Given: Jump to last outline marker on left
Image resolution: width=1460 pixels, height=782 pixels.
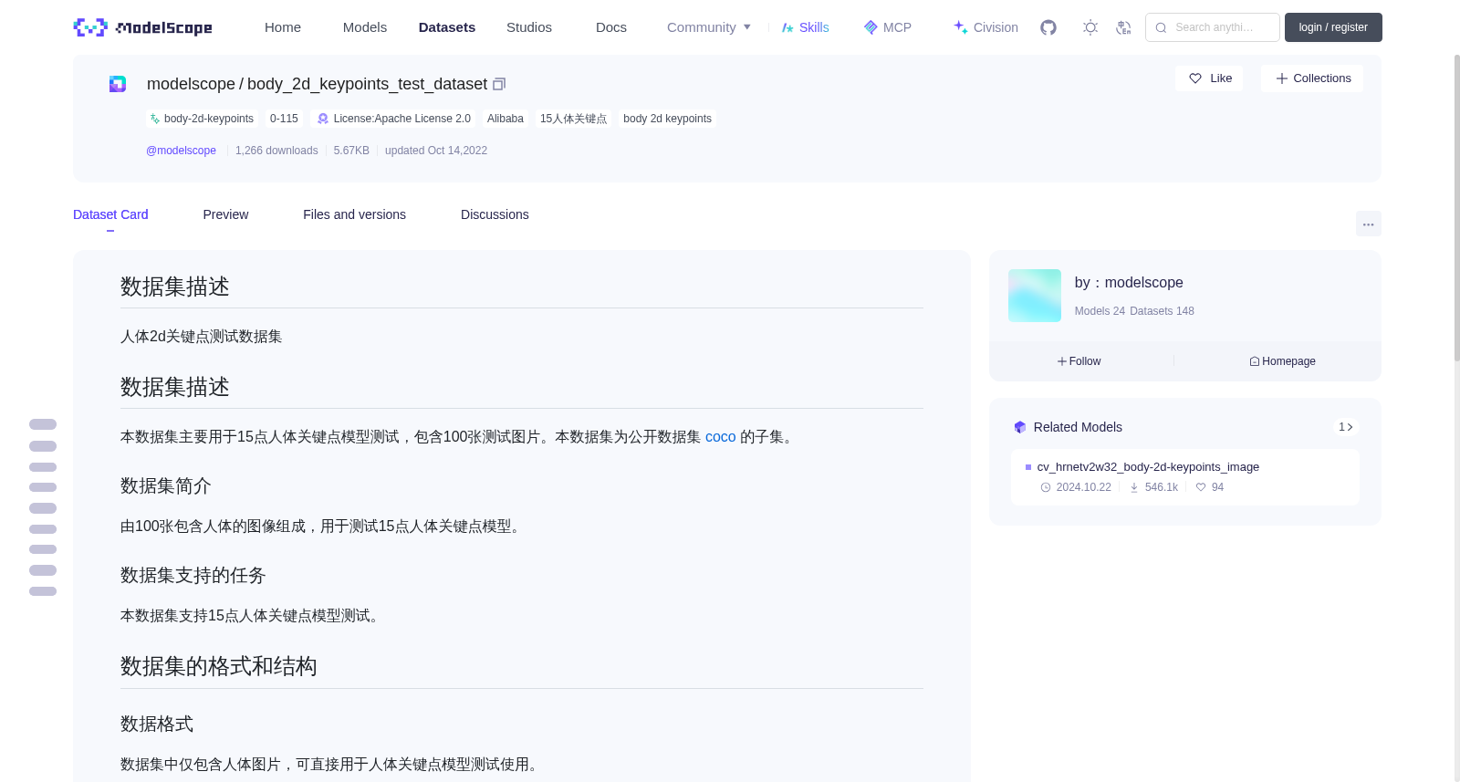Looking at the screenshot, I should 43,591.
